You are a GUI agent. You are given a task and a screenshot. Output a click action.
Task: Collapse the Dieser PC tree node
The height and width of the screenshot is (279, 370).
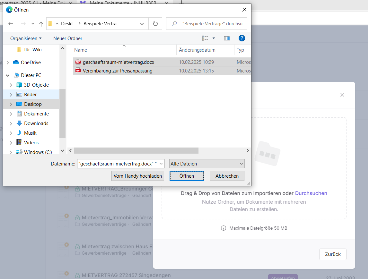[7, 75]
